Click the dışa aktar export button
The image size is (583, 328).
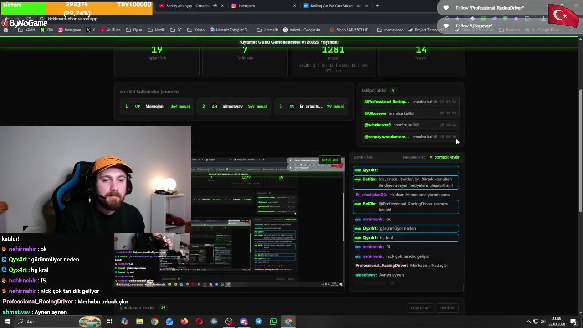pos(420,308)
